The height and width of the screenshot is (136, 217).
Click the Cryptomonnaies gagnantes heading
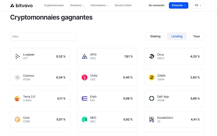point(51,17)
